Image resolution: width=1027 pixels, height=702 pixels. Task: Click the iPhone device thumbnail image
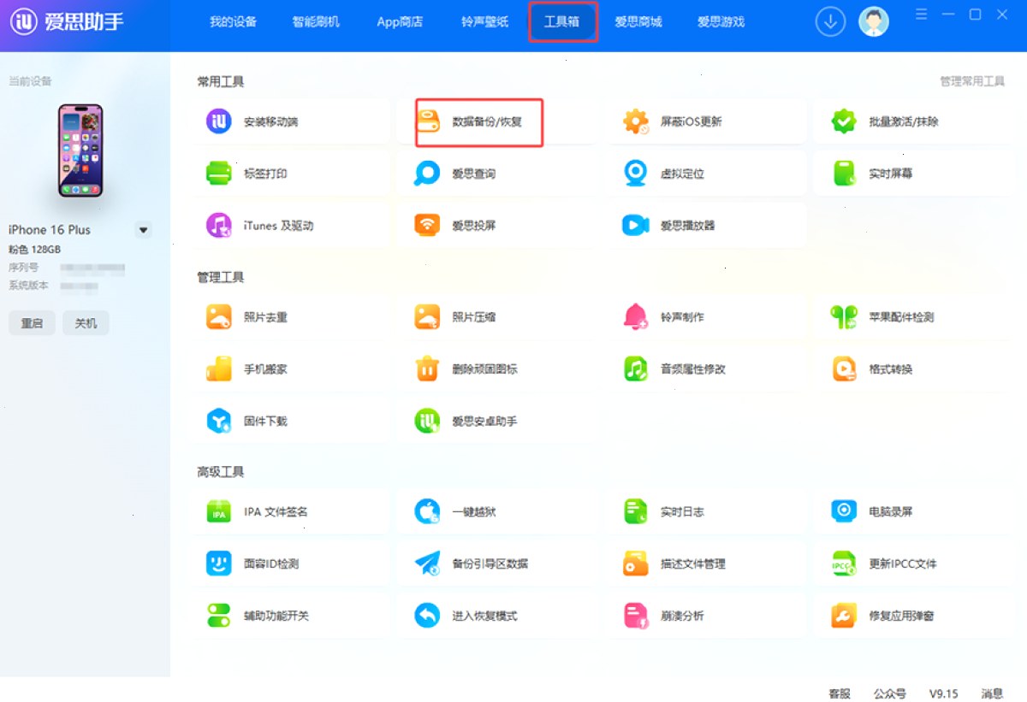click(x=80, y=150)
